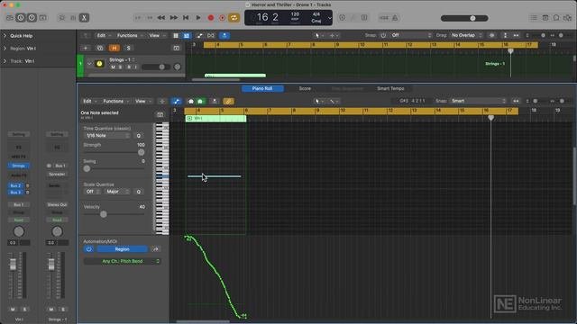Click the blue Catch Playhead button in Tracks
This screenshot has height=324, width=577.
pos(224,36)
